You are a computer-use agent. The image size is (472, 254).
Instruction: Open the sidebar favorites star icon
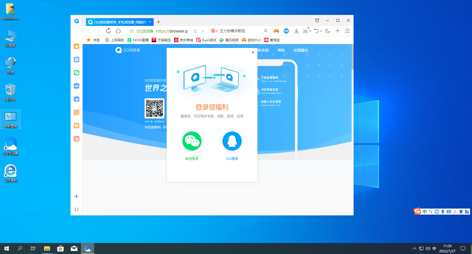pyautogui.click(x=77, y=46)
